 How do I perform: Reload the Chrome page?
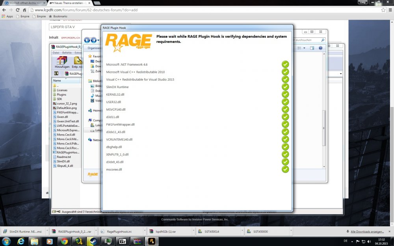[x=18, y=10]
